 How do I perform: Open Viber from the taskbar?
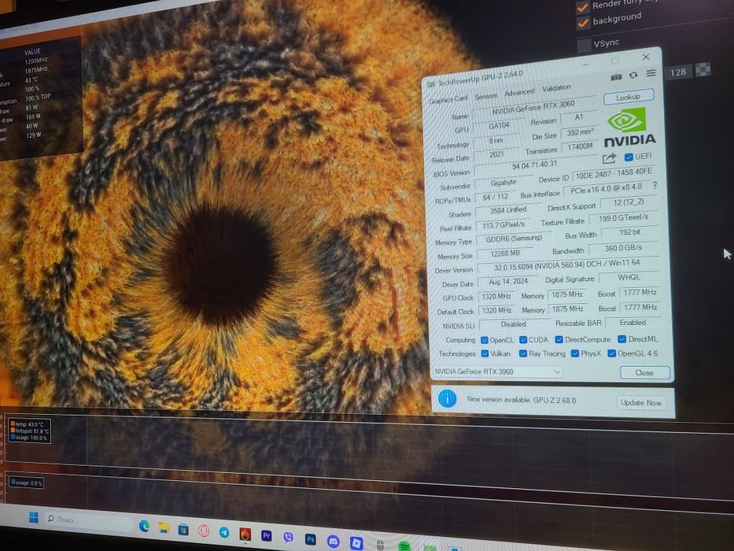[289, 538]
